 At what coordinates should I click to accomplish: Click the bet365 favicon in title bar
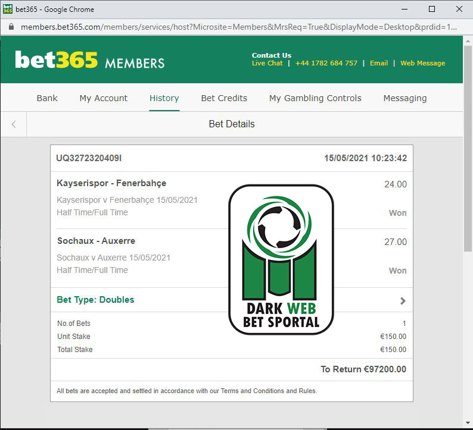7,9
